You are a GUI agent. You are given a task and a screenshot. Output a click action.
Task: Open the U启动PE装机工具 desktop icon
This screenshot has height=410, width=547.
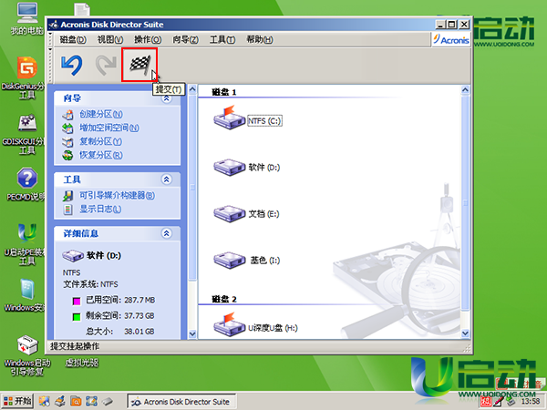pos(26,232)
